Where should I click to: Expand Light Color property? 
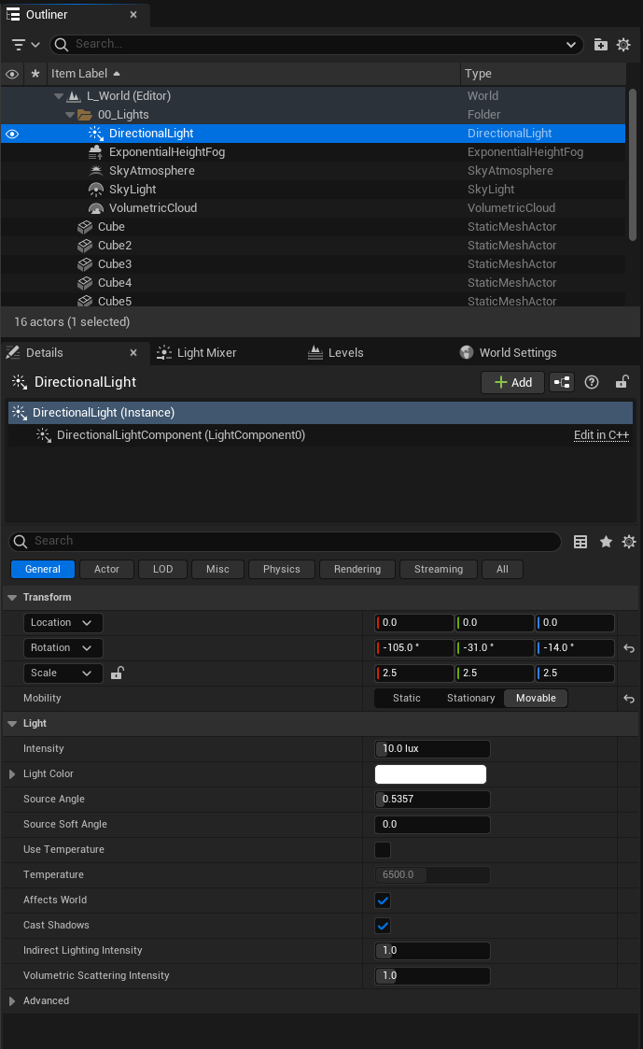[x=12, y=774]
